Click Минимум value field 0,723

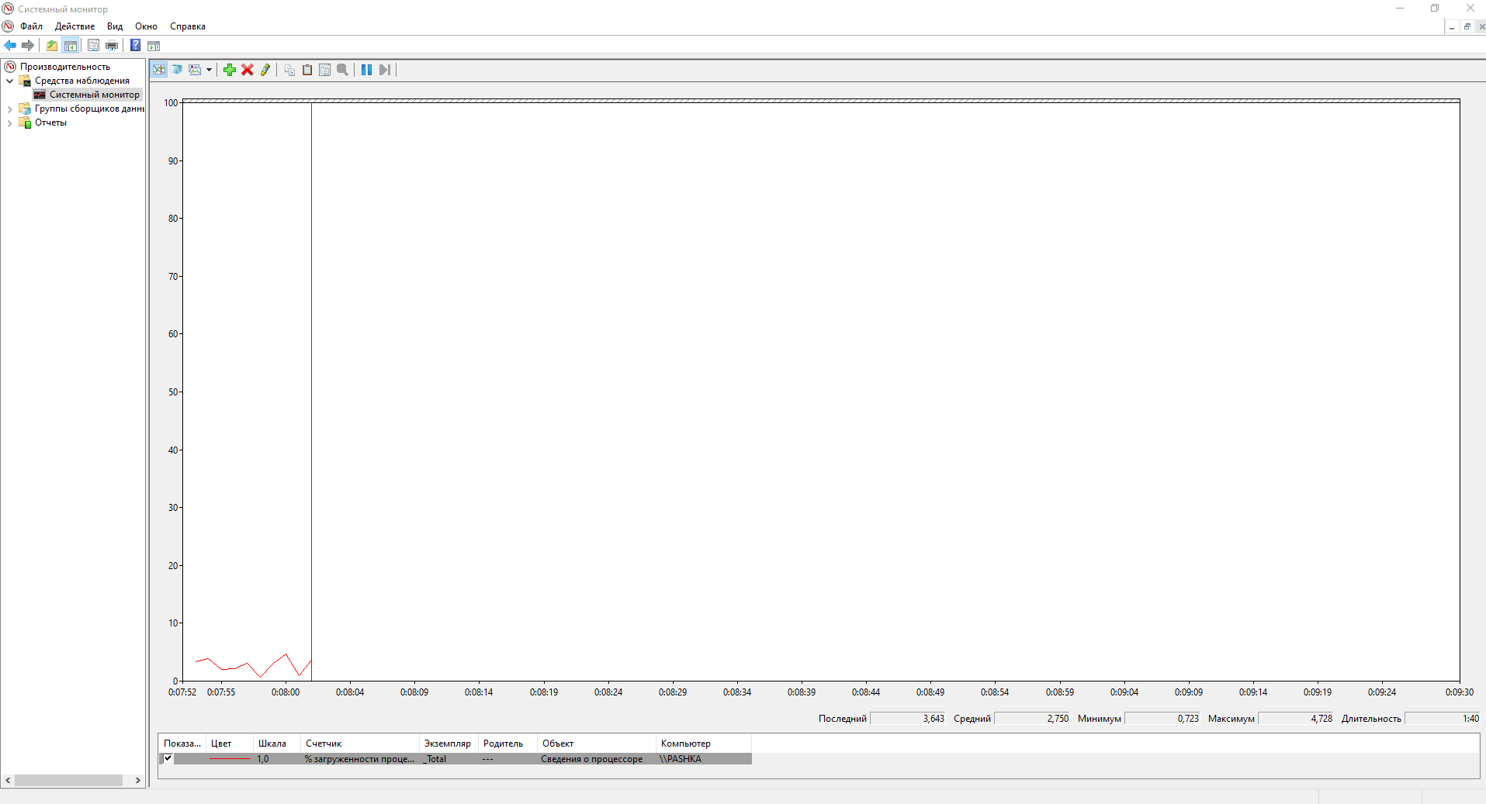coord(1162,719)
